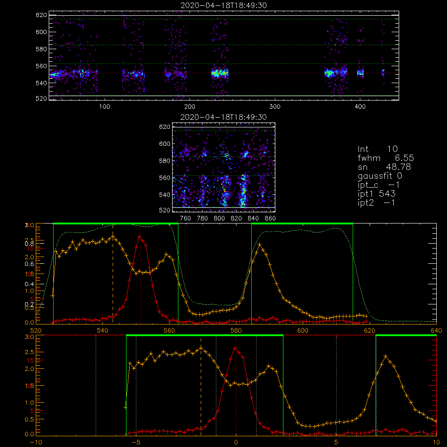The image size is (447, 447).
Task: Click x-axis label 640 of upper profile plot
Action: (436, 331)
